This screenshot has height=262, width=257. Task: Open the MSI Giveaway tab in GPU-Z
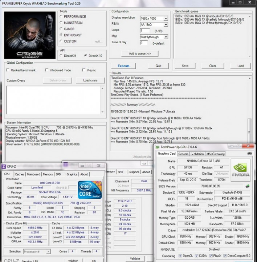coord(215,154)
